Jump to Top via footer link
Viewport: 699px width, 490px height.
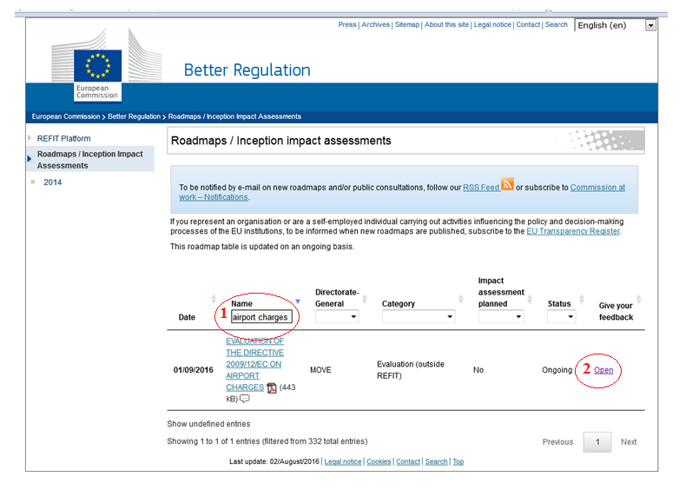[x=458, y=461]
